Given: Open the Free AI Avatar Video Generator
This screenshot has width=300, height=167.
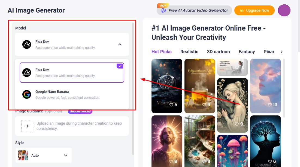Looking at the screenshot, I should pos(198,10).
